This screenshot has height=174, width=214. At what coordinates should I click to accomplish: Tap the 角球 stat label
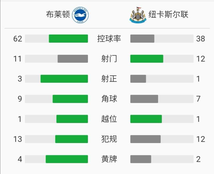click(x=109, y=99)
